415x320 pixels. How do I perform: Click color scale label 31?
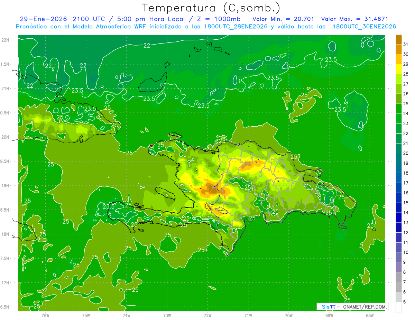[x=406, y=44]
